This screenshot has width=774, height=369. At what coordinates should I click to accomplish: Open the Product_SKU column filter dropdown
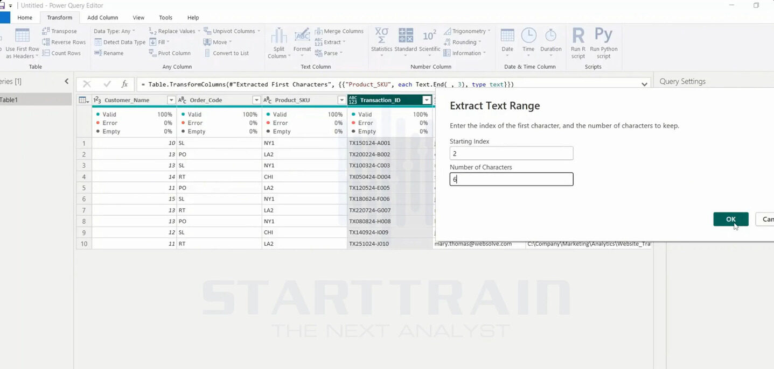tap(341, 100)
